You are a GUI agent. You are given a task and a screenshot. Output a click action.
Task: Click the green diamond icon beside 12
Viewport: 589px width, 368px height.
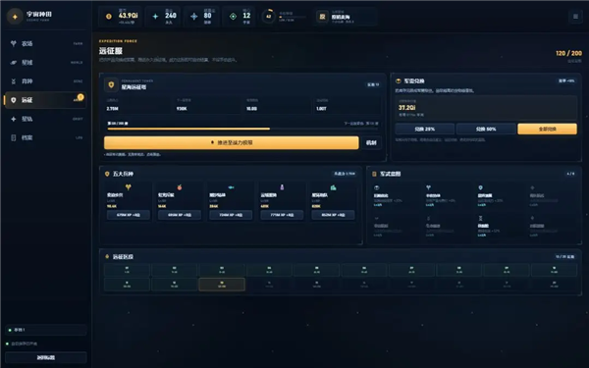pos(233,16)
